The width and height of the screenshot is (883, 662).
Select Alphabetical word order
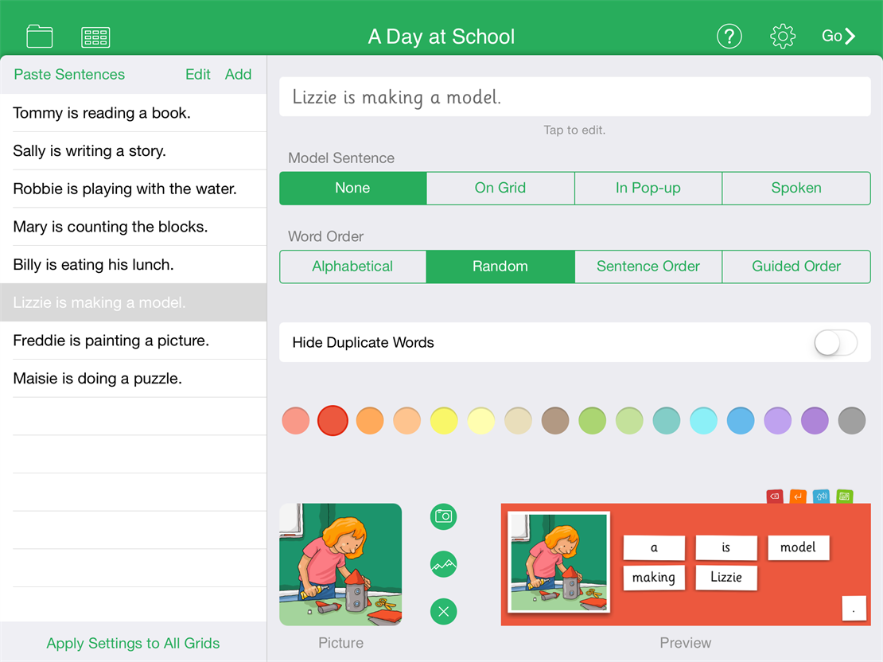pos(352,267)
